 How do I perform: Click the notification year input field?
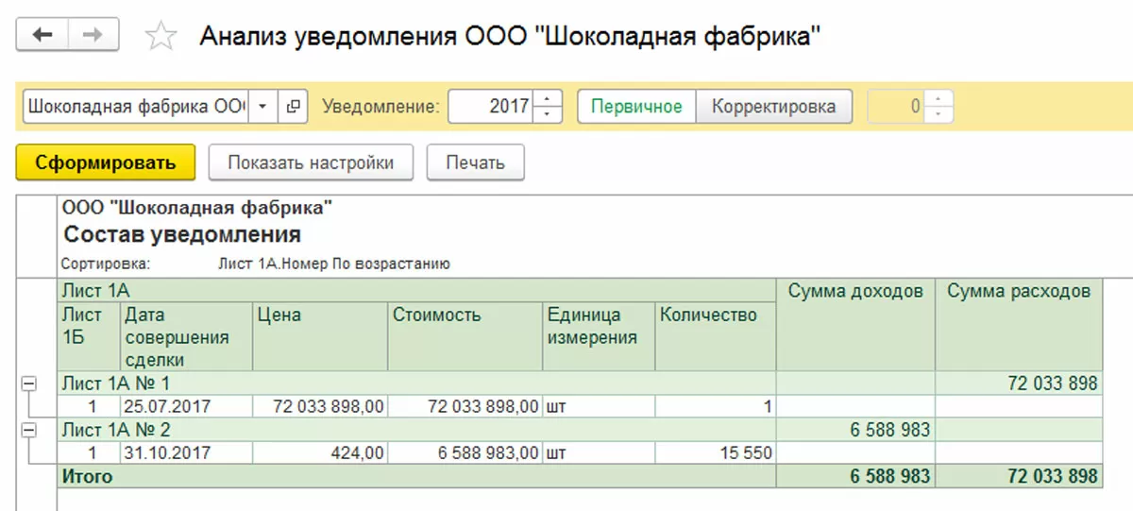[491, 107]
